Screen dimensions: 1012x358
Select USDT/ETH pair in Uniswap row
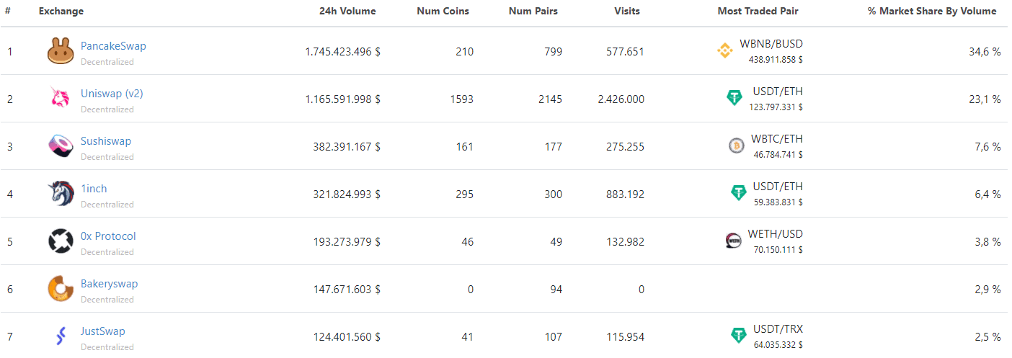778,91
